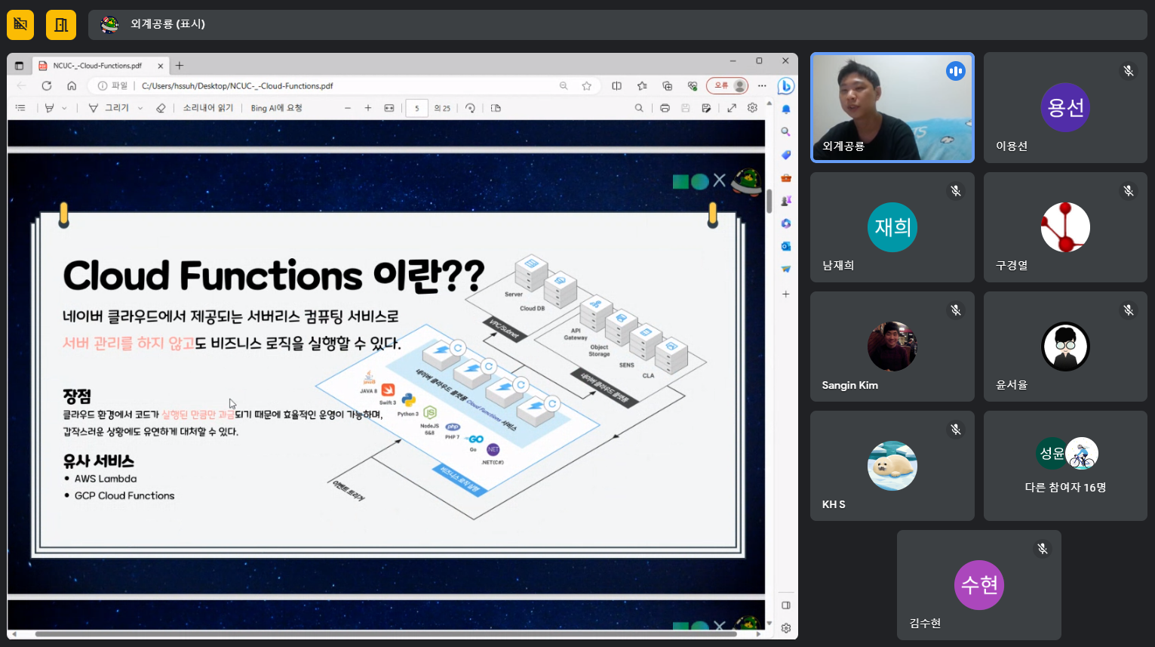Image resolution: width=1155 pixels, height=647 pixels.
Task: Zoom in the PDF with plus
Action: 368,108
